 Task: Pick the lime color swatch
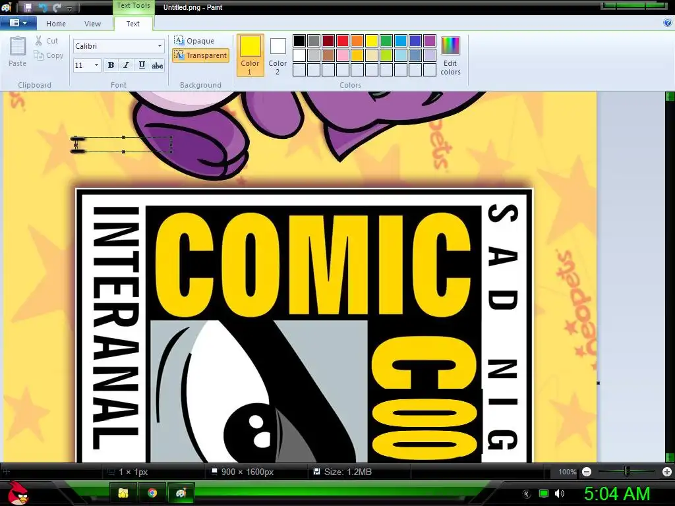pyautogui.click(x=386, y=55)
